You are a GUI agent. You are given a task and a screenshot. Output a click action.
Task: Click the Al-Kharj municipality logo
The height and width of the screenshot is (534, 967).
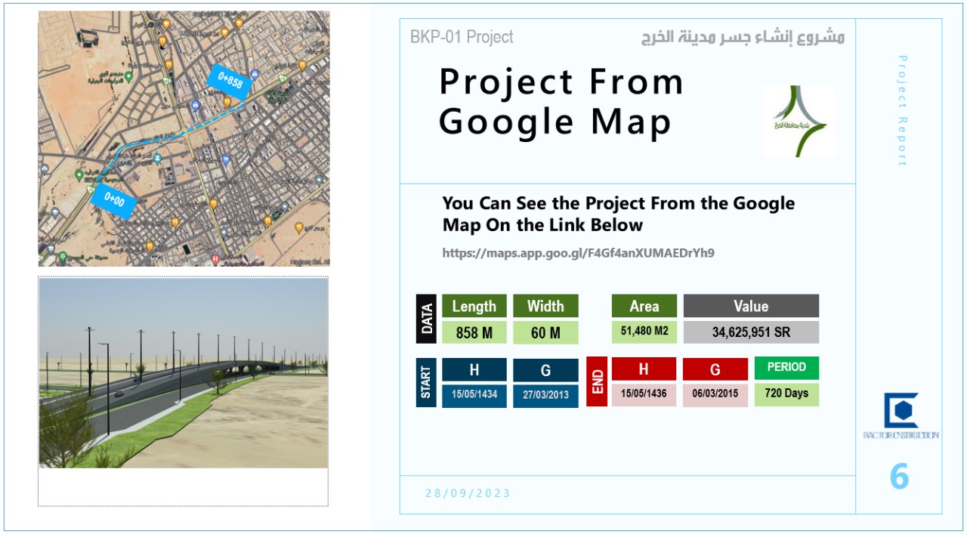(x=799, y=121)
